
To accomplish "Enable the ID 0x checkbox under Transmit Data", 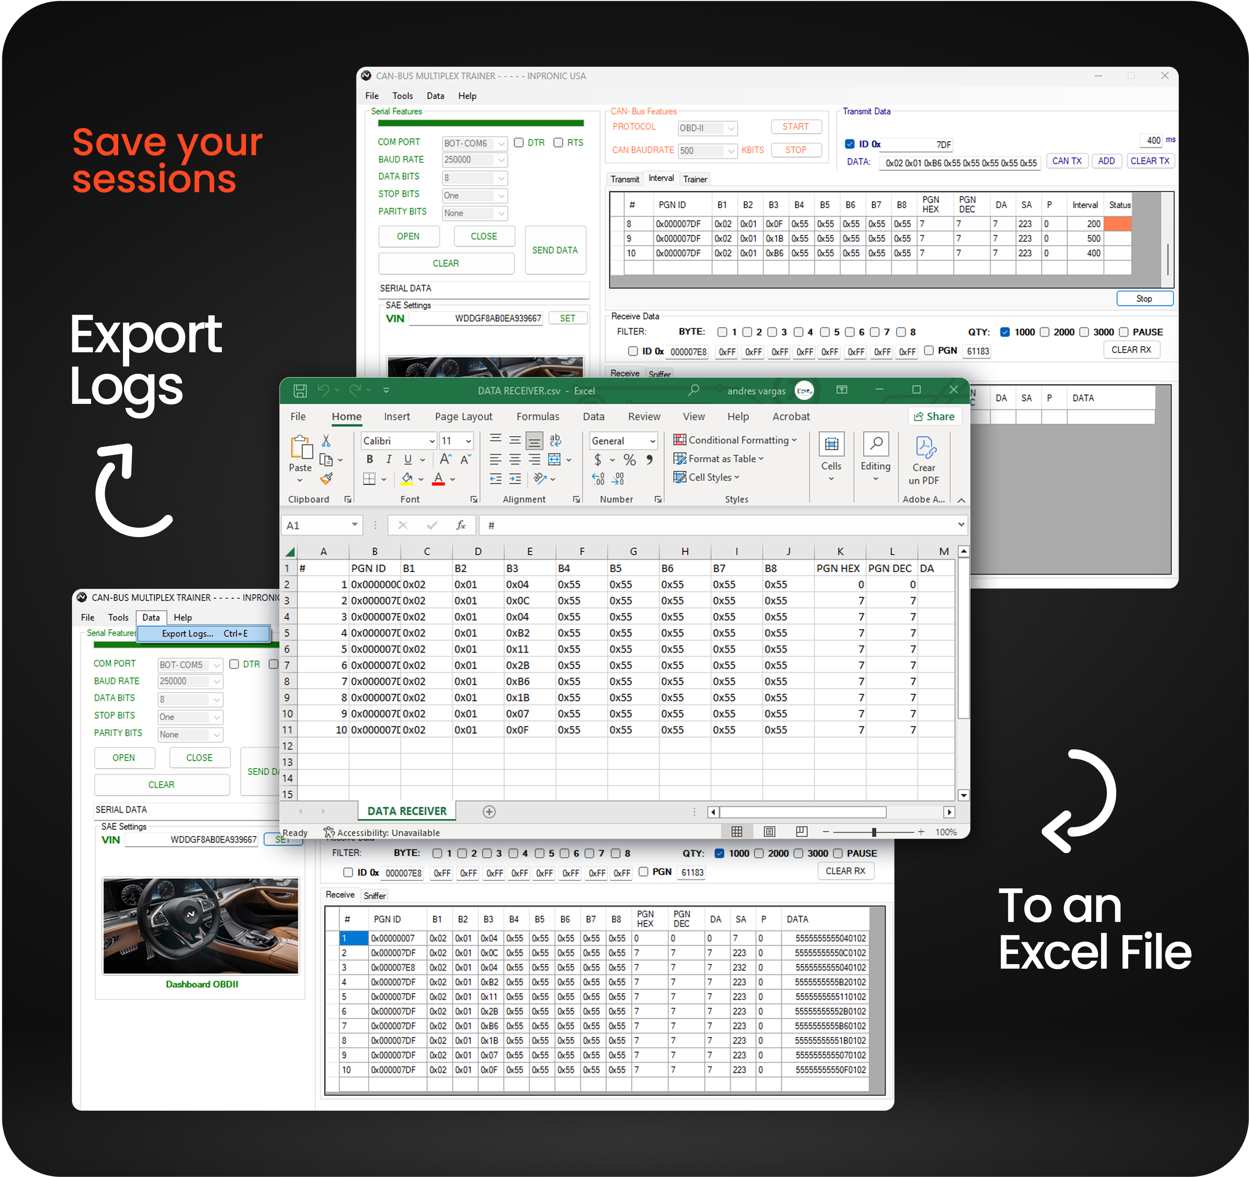I will coord(849,144).
